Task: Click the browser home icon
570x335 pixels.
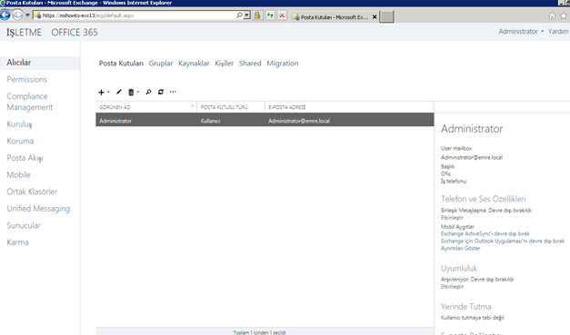Action: point(552,16)
